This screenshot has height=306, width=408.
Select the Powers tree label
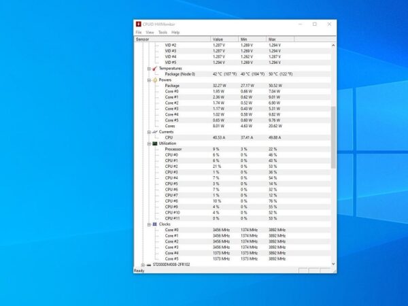point(165,80)
